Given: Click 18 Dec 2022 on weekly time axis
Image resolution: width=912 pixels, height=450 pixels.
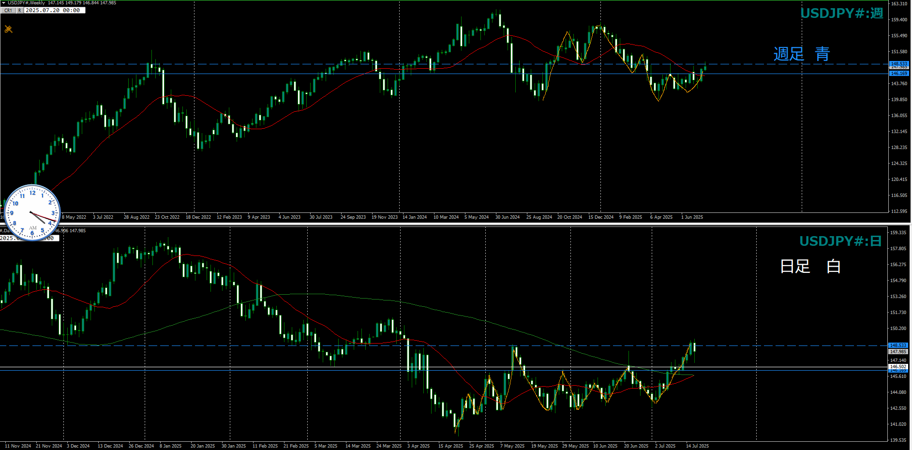Looking at the screenshot, I should click(x=198, y=217).
